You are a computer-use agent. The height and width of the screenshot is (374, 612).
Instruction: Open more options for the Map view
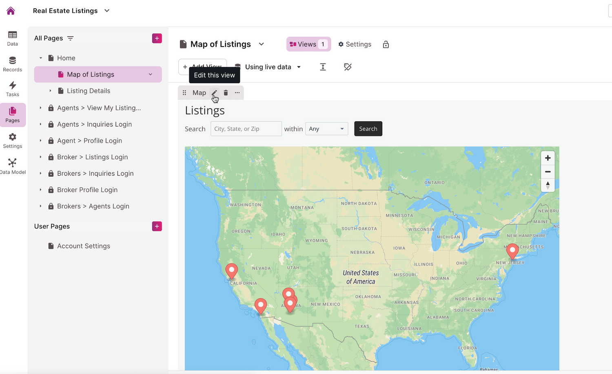(237, 93)
